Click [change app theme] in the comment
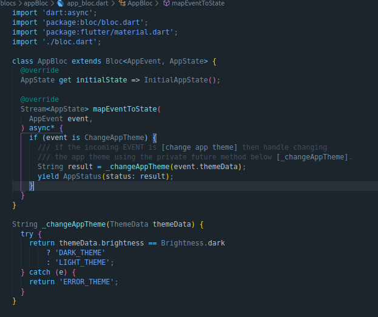Viewport: 378px width, 317px height. point(200,147)
